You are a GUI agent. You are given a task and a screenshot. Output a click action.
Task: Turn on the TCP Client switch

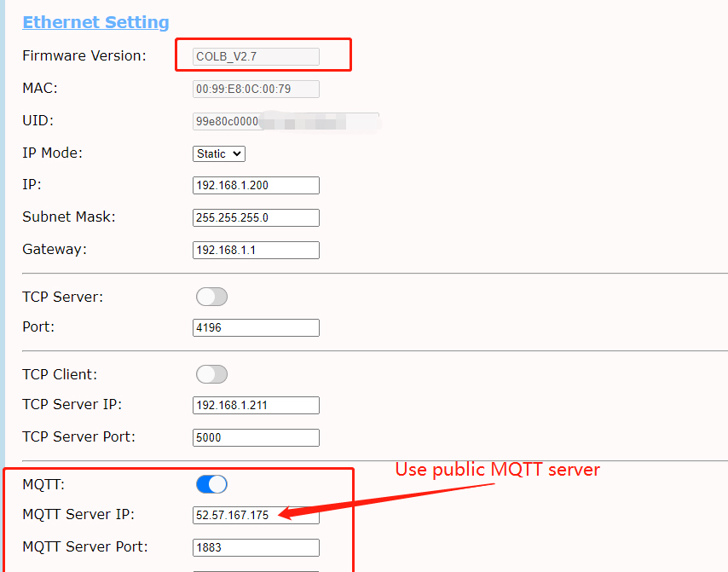pos(211,374)
